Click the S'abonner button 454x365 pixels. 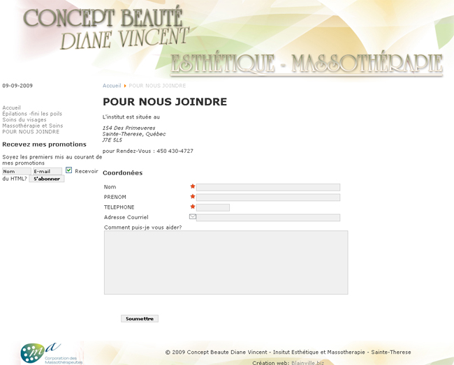point(47,179)
